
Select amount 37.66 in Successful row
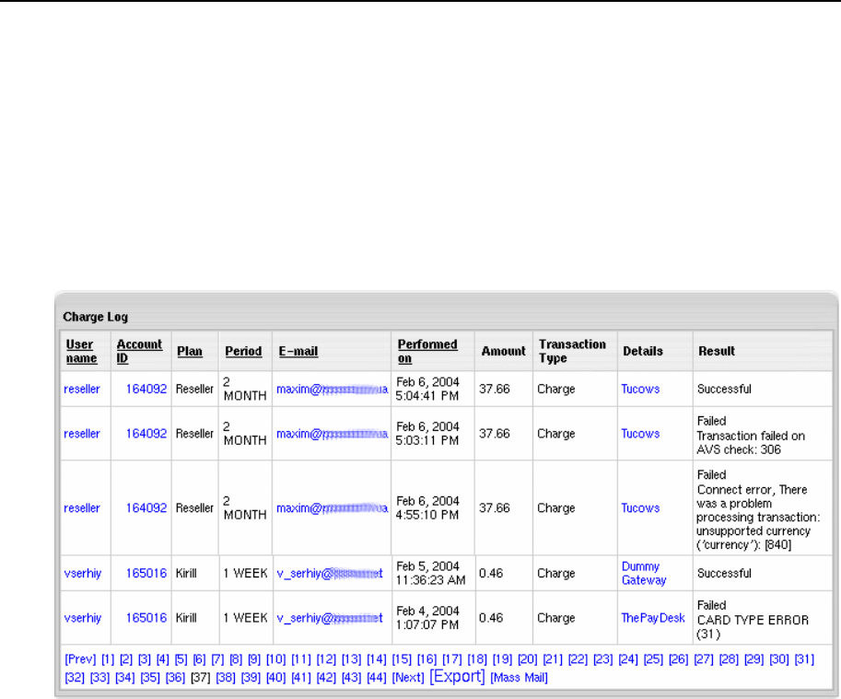495,390
